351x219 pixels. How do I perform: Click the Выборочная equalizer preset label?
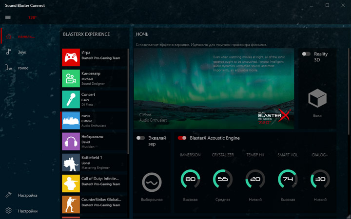click(x=152, y=200)
